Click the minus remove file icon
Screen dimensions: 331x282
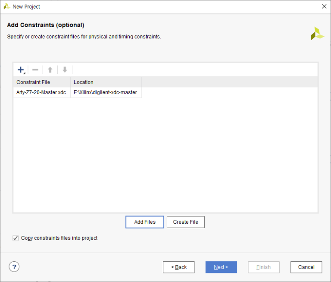[x=35, y=70]
